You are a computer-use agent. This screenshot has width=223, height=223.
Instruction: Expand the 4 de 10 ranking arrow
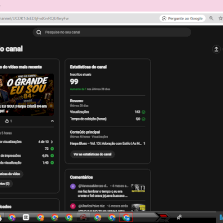coord(52,142)
